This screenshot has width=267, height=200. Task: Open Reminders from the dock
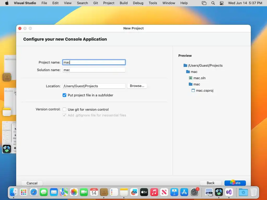coord(114,192)
